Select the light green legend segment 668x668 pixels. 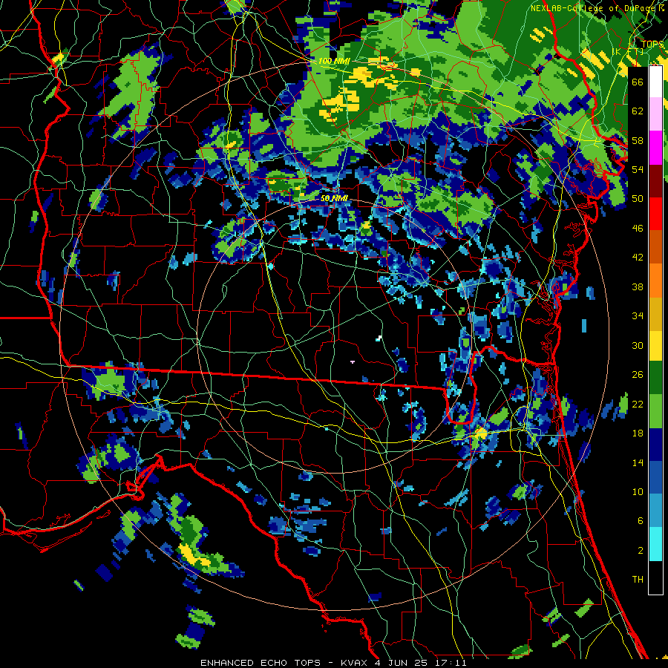[655, 411]
